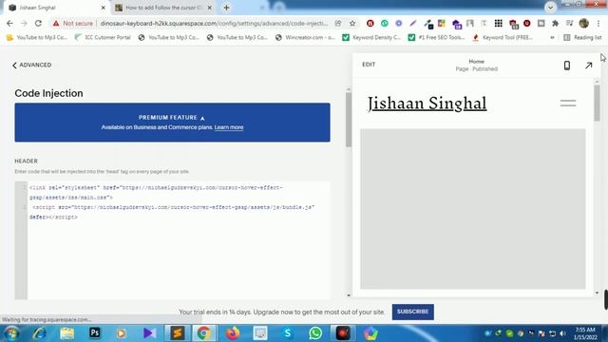The image size is (608, 342).
Task: Open the media player taskbar icon
Action: click(122, 333)
